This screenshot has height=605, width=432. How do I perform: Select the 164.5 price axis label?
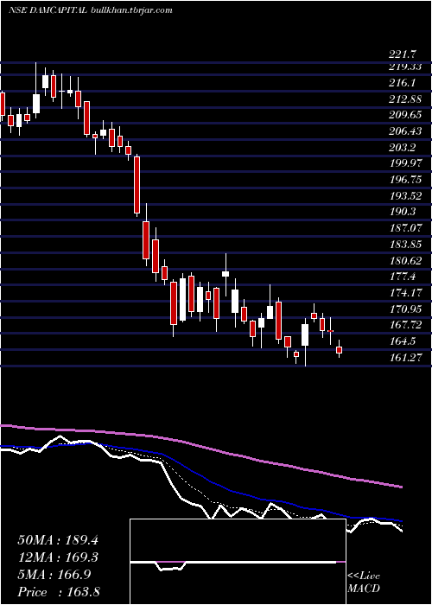pyautogui.click(x=402, y=341)
